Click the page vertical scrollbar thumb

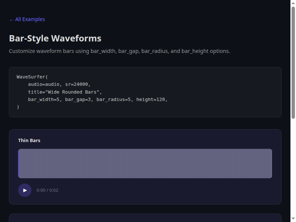click(x=293, y=63)
